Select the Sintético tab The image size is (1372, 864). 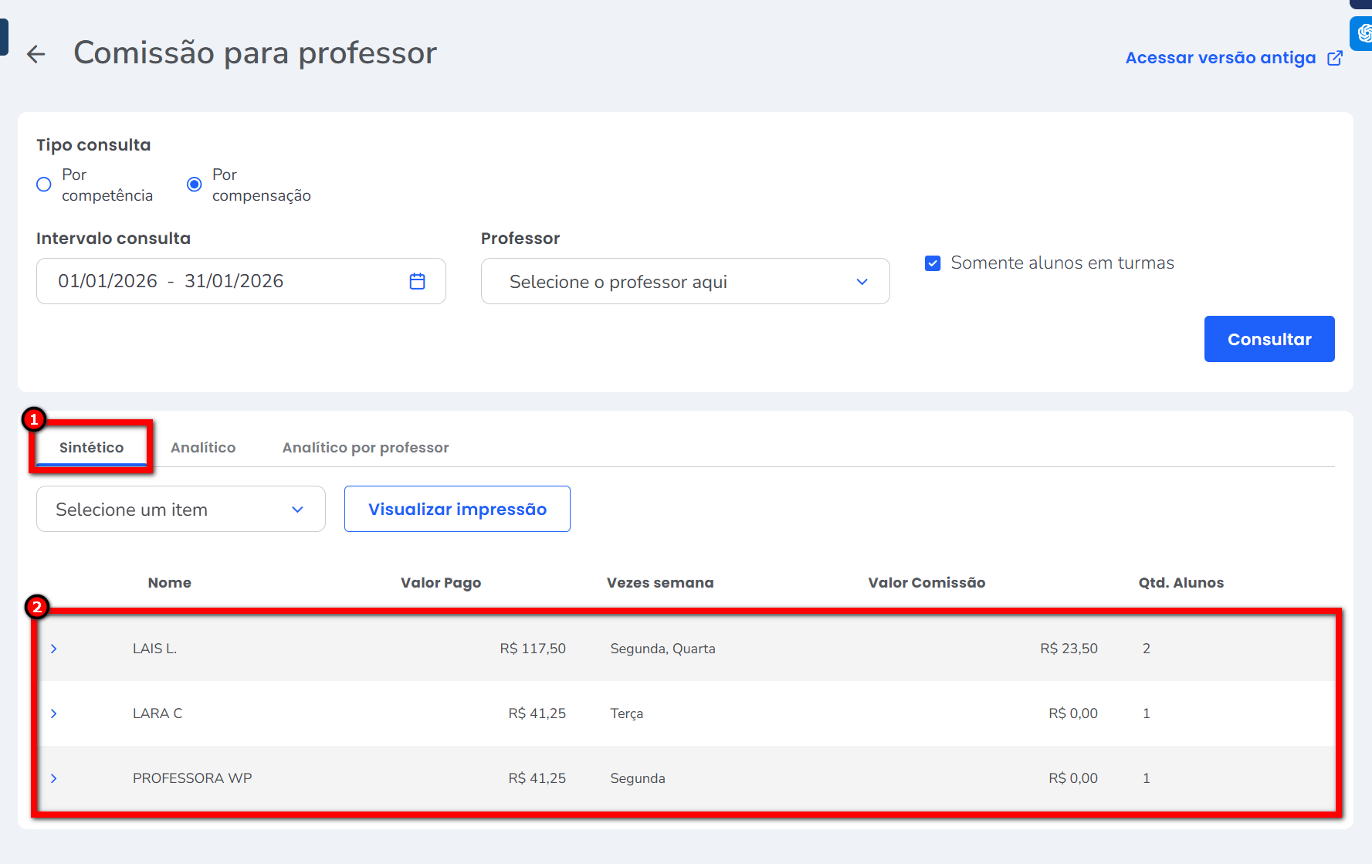pyautogui.click(x=91, y=448)
